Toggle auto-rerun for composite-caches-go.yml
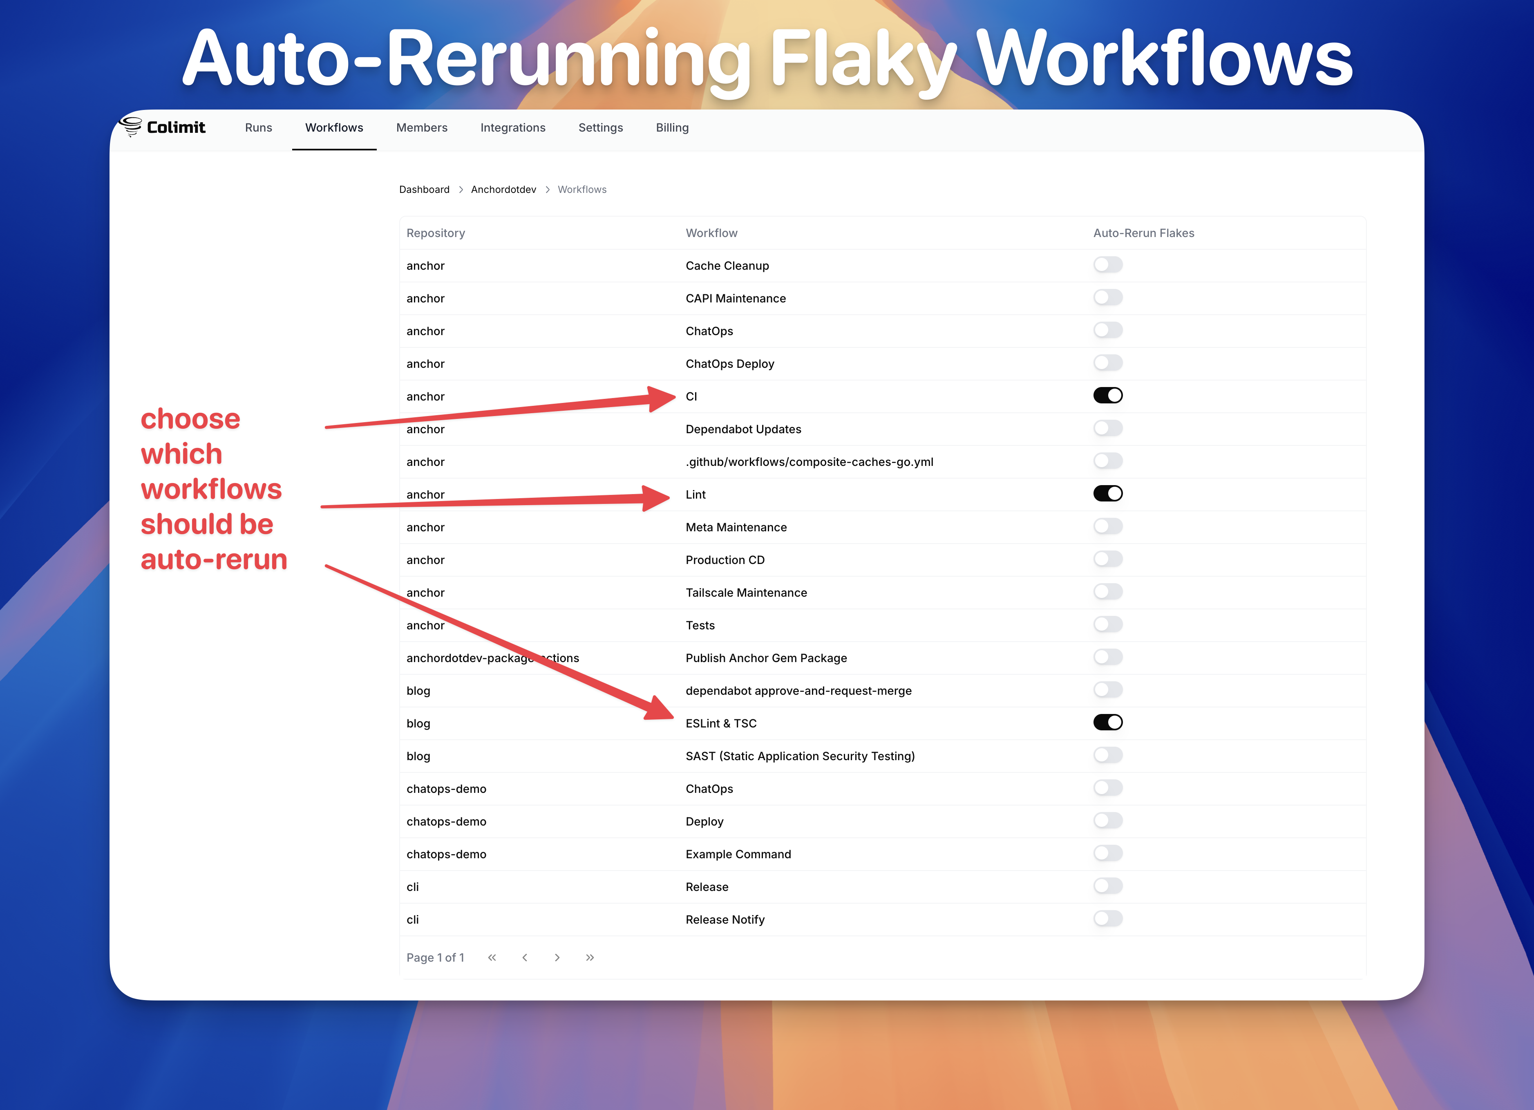This screenshot has height=1110, width=1534. pyautogui.click(x=1108, y=461)
